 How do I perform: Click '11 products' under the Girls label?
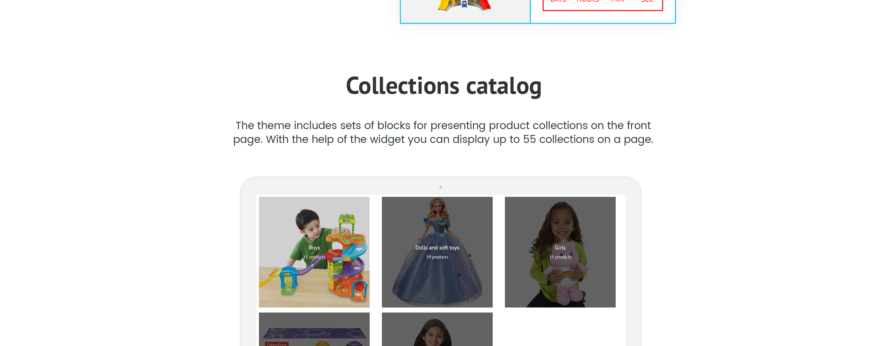pos(560,257)
